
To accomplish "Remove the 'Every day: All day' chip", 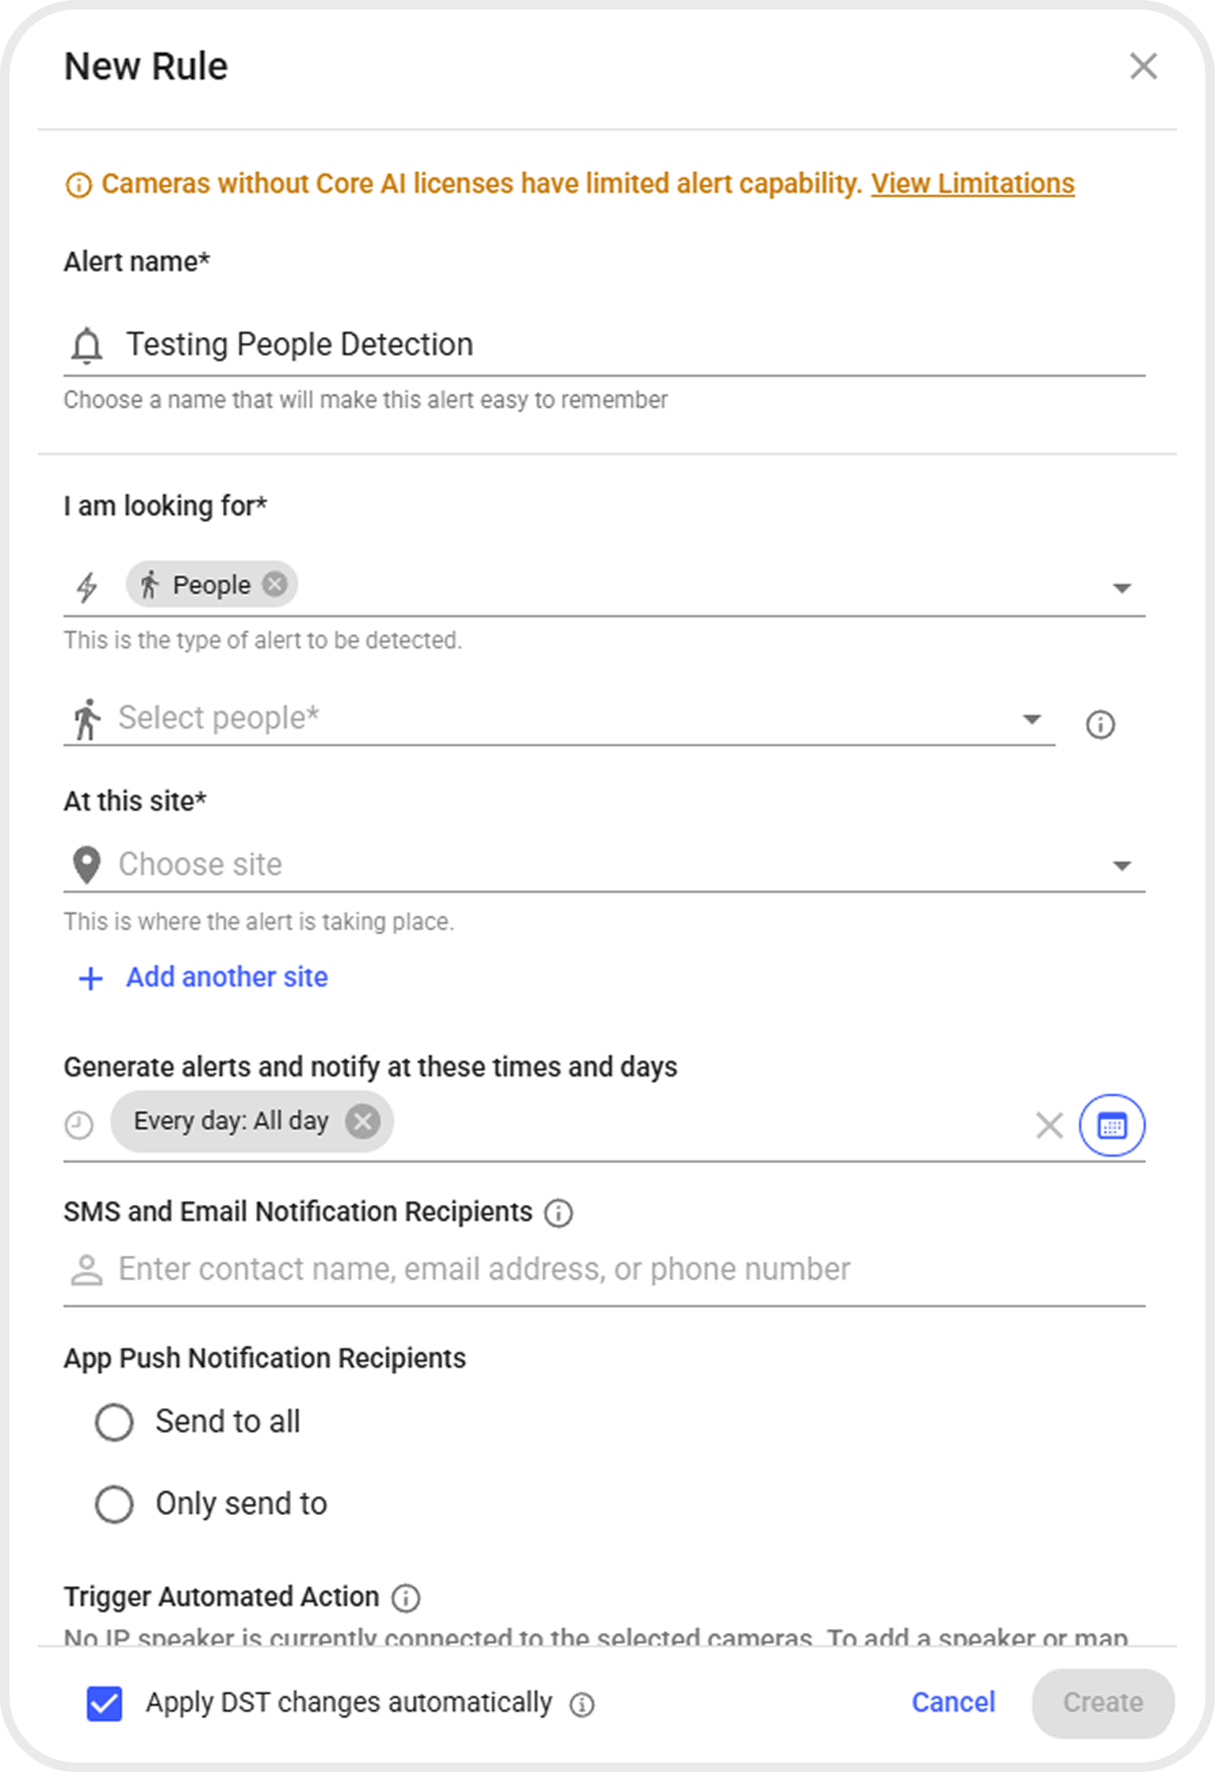I will point(363,1121).
